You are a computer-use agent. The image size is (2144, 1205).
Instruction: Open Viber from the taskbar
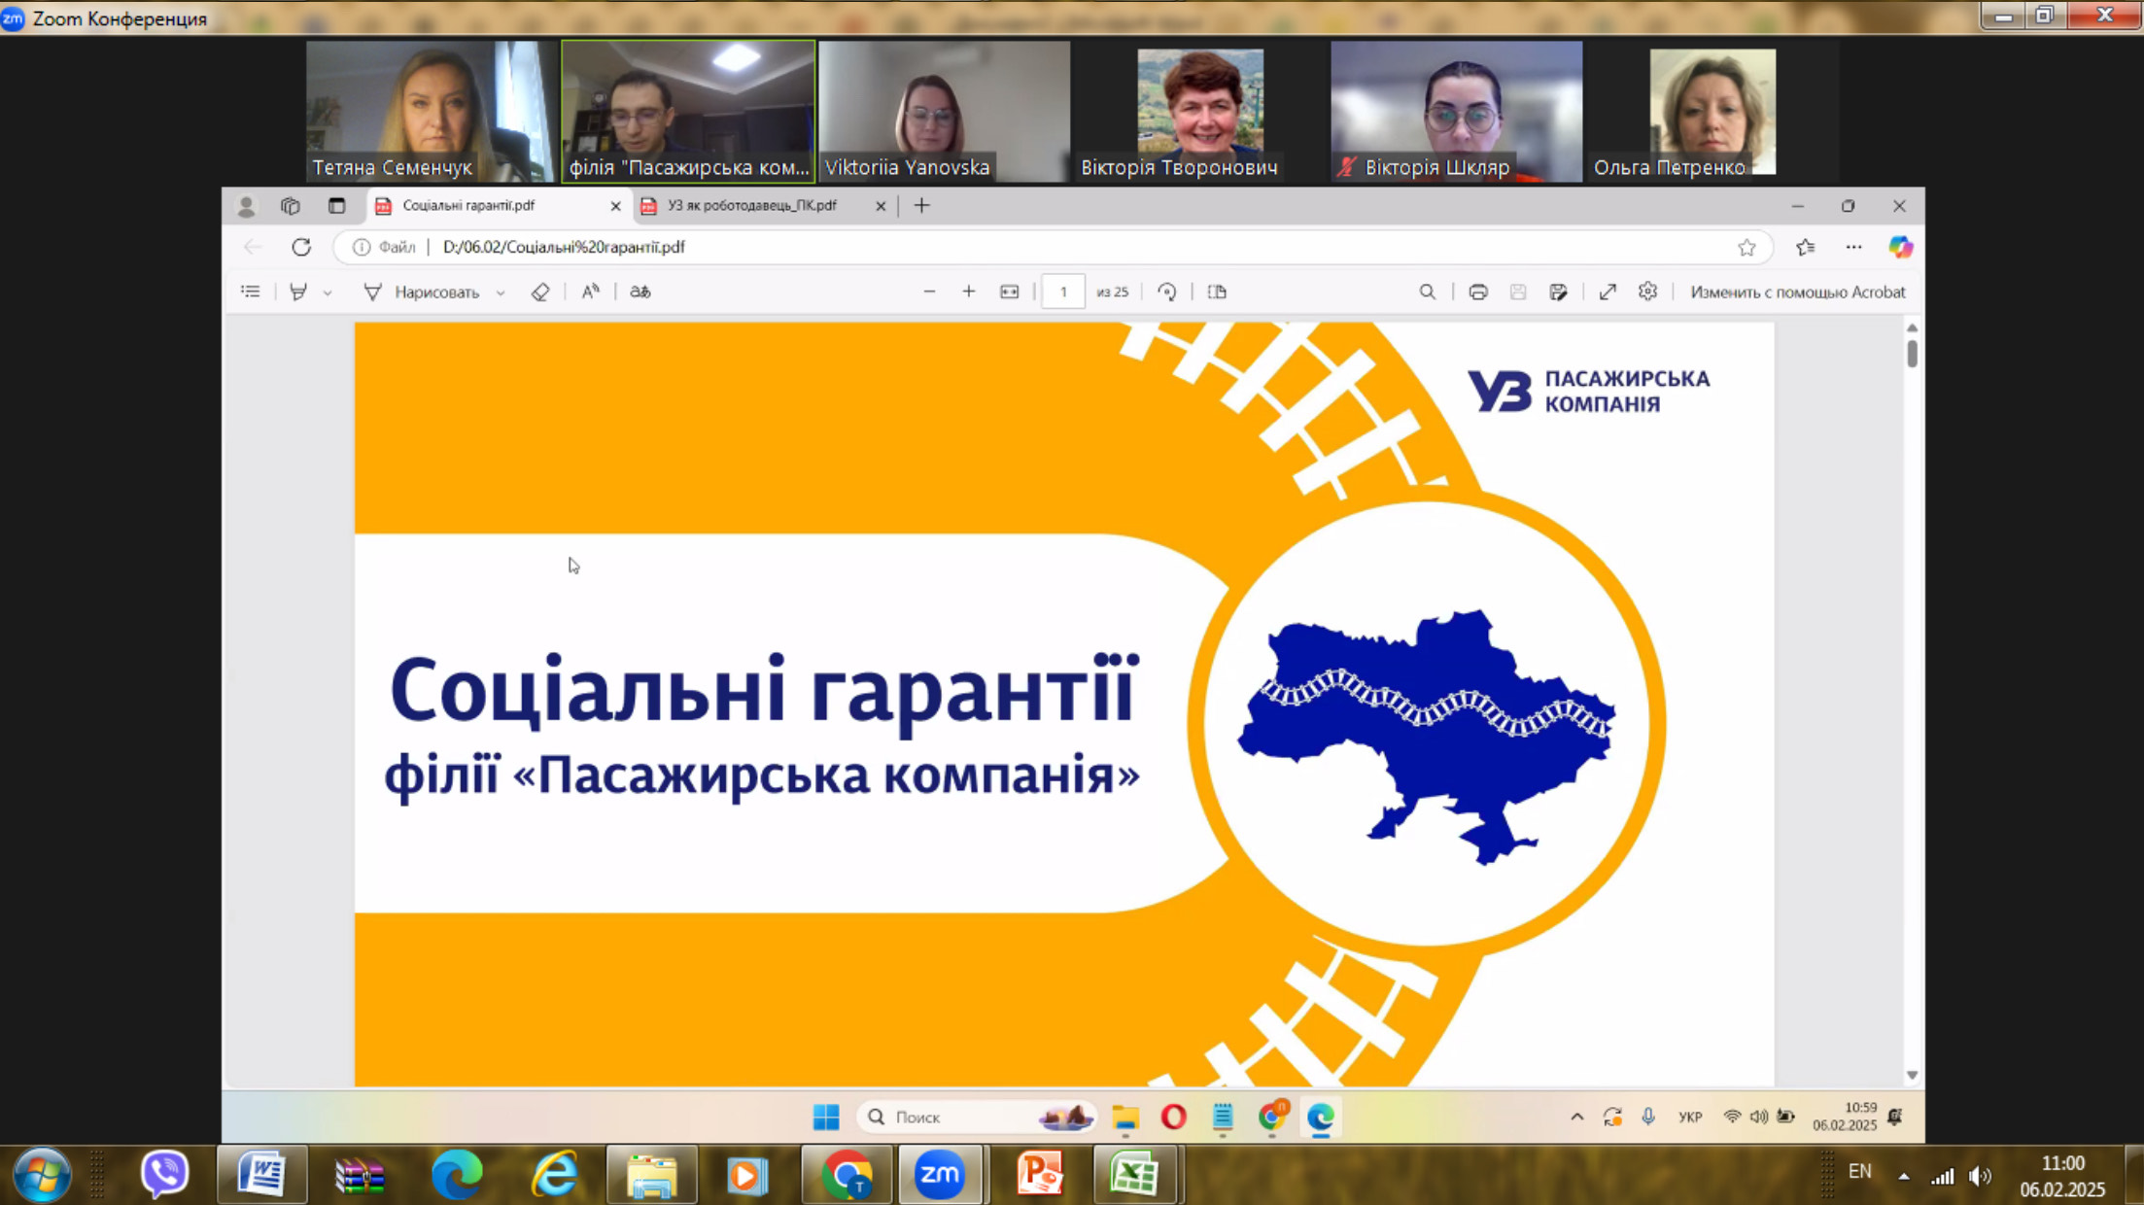click(x=164, y=1174)
